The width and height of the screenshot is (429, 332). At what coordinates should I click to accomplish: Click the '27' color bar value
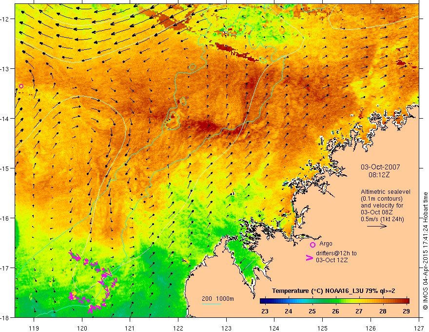tap(359, 311)
